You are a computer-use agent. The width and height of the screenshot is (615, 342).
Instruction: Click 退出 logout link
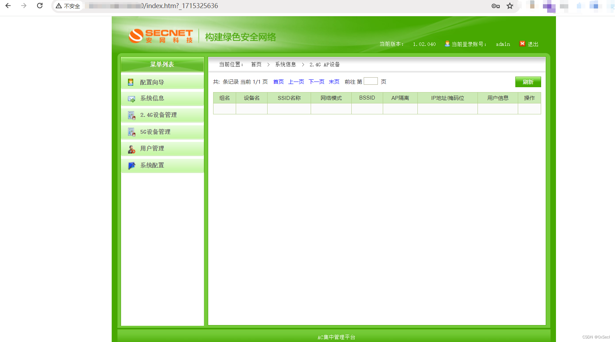[x=533, y=44]
